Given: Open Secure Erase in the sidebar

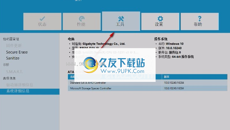Looking at the screenshot, I should (17, 52).
